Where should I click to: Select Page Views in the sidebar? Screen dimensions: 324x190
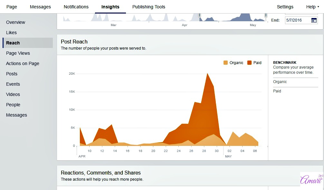18,53
